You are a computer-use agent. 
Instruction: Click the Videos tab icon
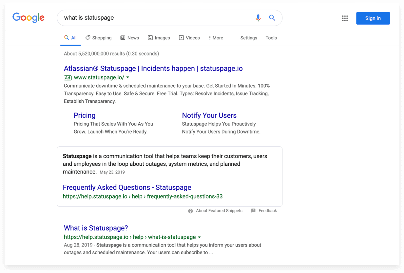coord(181,37)
